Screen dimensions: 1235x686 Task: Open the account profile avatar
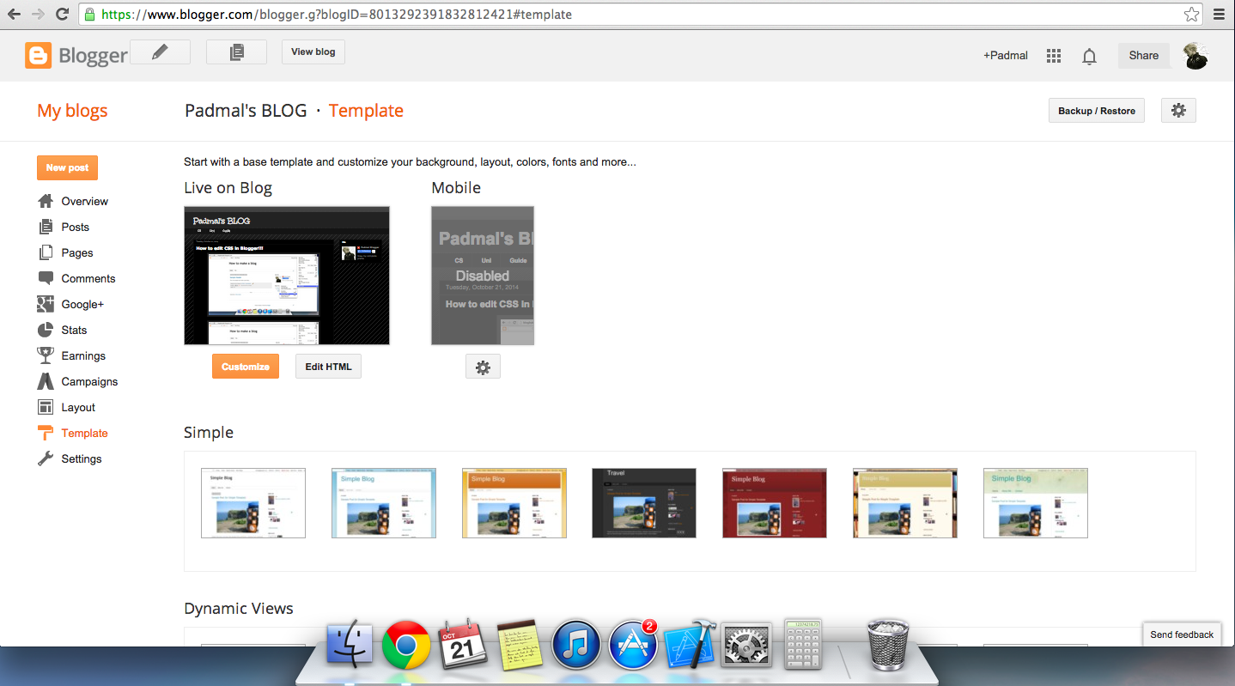coord(1195,56)
